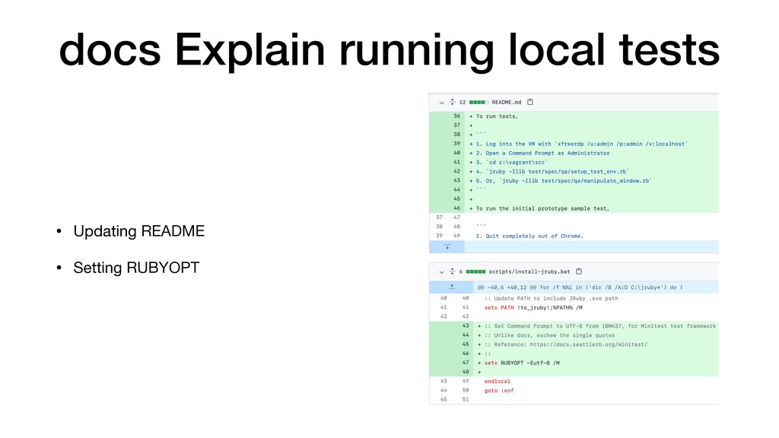Collapse the install-jruby.bat diff chevron
779x438 pixels.
point(441,272)
